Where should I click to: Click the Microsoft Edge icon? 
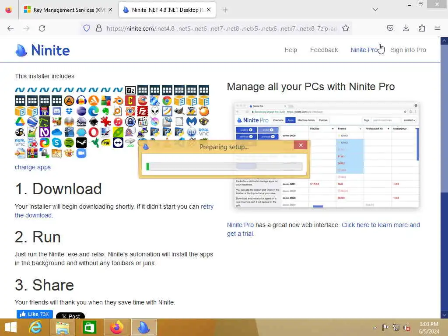94,112
